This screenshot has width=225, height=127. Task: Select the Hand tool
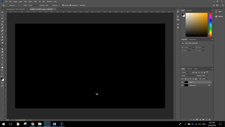tap(2, 67)
